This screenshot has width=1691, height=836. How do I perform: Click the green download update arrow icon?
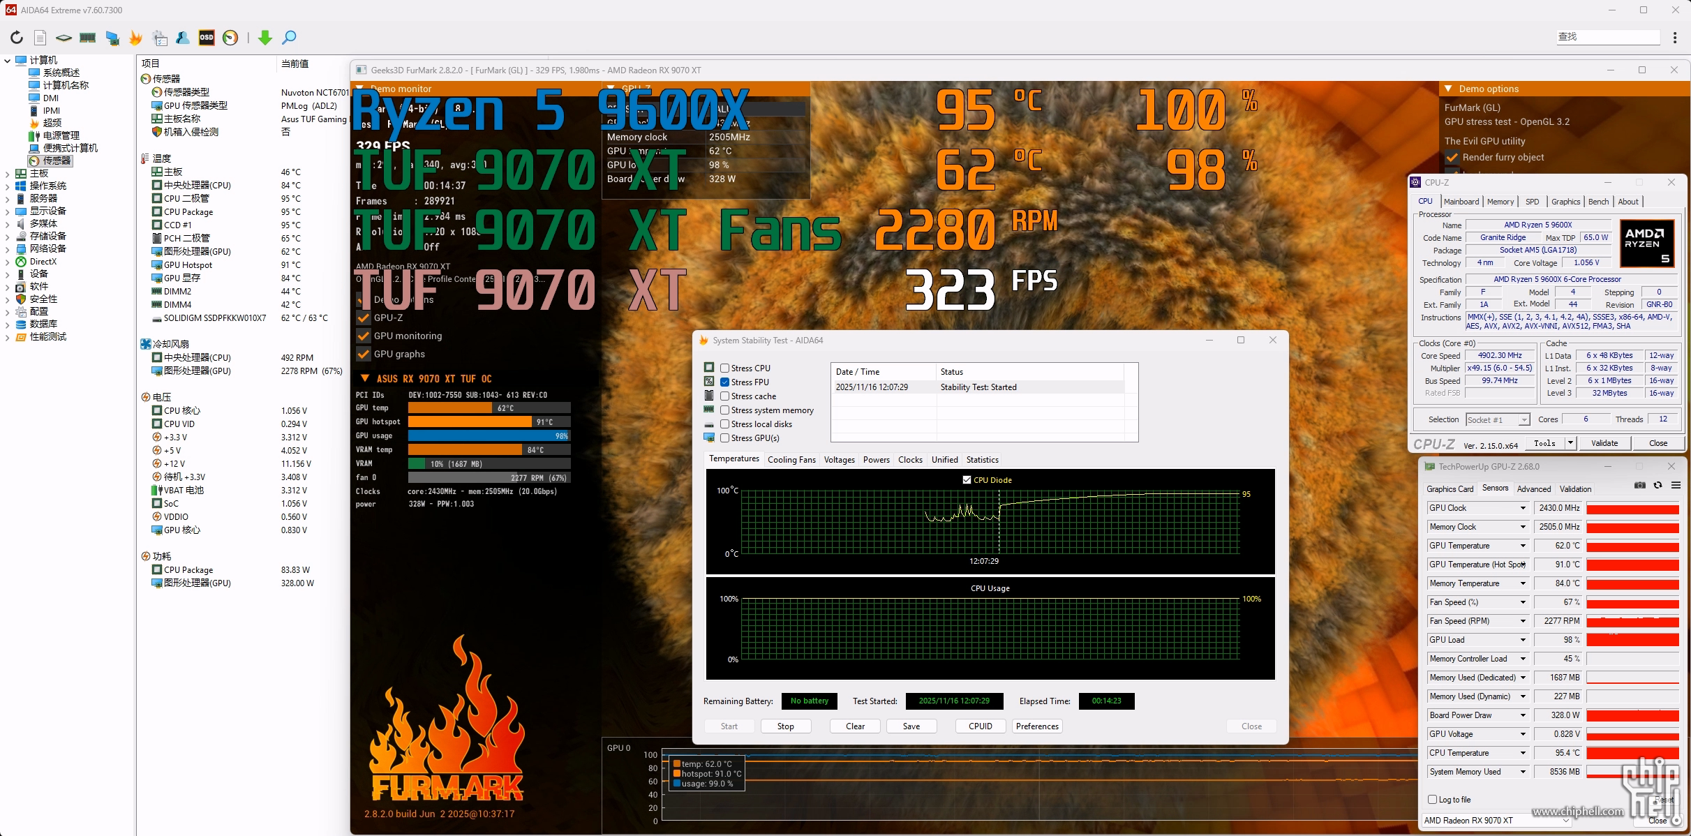[x=265, y=38]
